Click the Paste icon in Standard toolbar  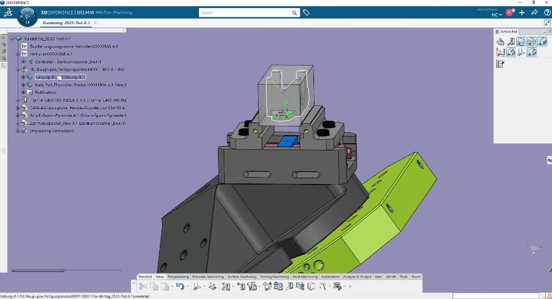click(165, 286)
